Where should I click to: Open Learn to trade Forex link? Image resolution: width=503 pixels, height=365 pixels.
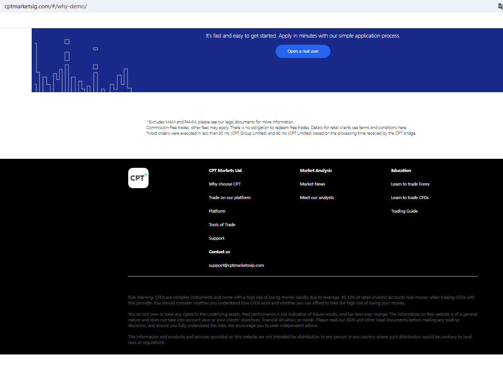(410, 184)
